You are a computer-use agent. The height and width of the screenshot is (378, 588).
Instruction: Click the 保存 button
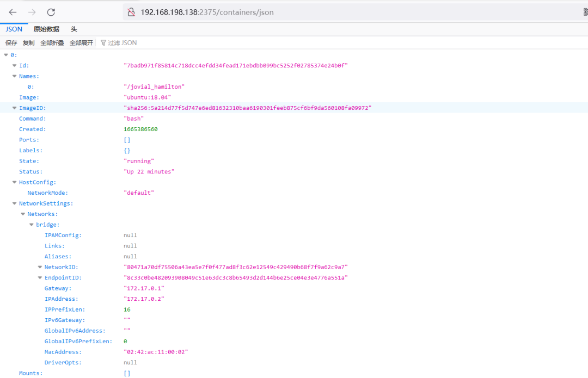(11, 43)
